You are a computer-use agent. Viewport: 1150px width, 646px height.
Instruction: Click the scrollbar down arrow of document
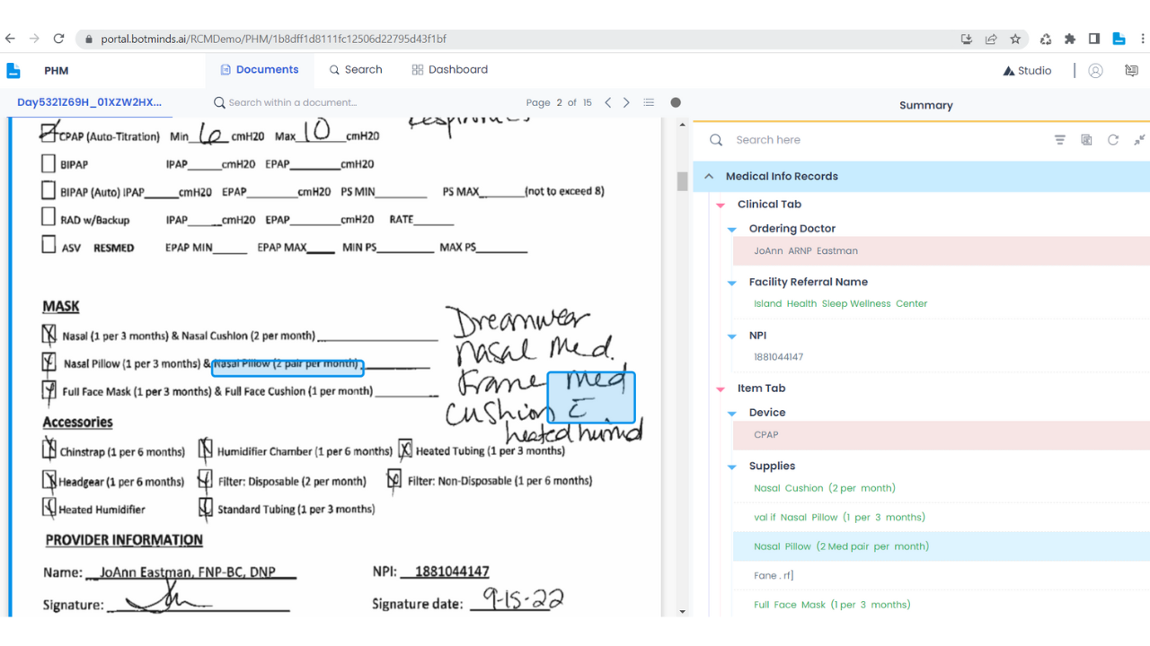(x=682, y=611)
